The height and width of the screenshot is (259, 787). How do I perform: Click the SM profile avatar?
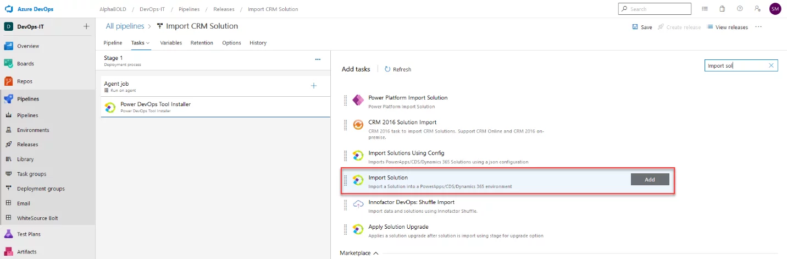point(775,9)
